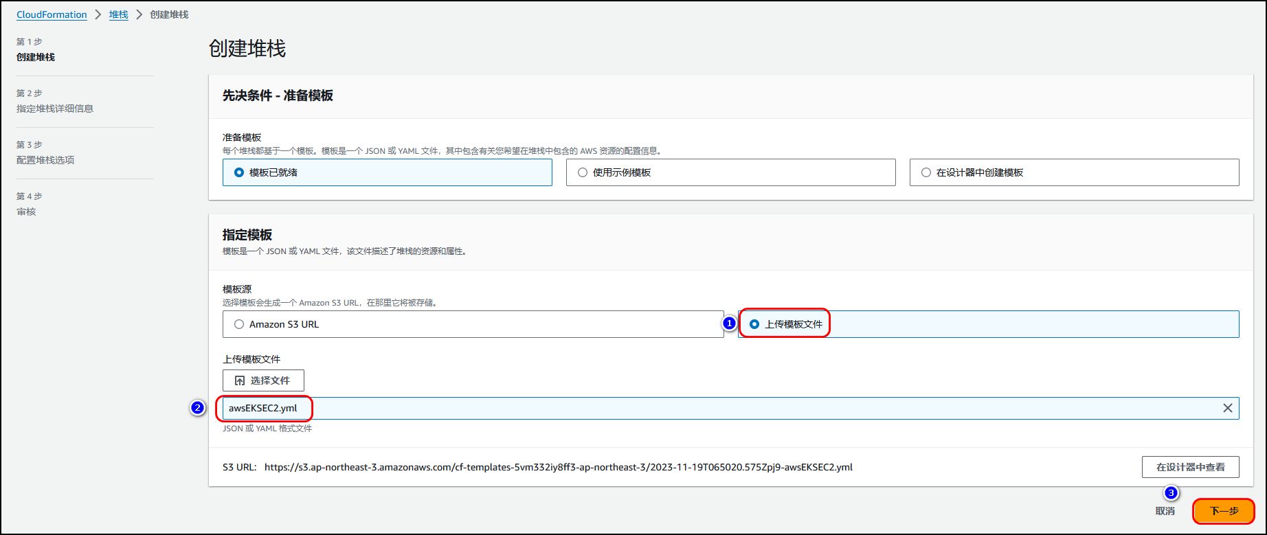Proceed with the 下一步 button
1267x535 pixels.
click(x=1224, y=511)
